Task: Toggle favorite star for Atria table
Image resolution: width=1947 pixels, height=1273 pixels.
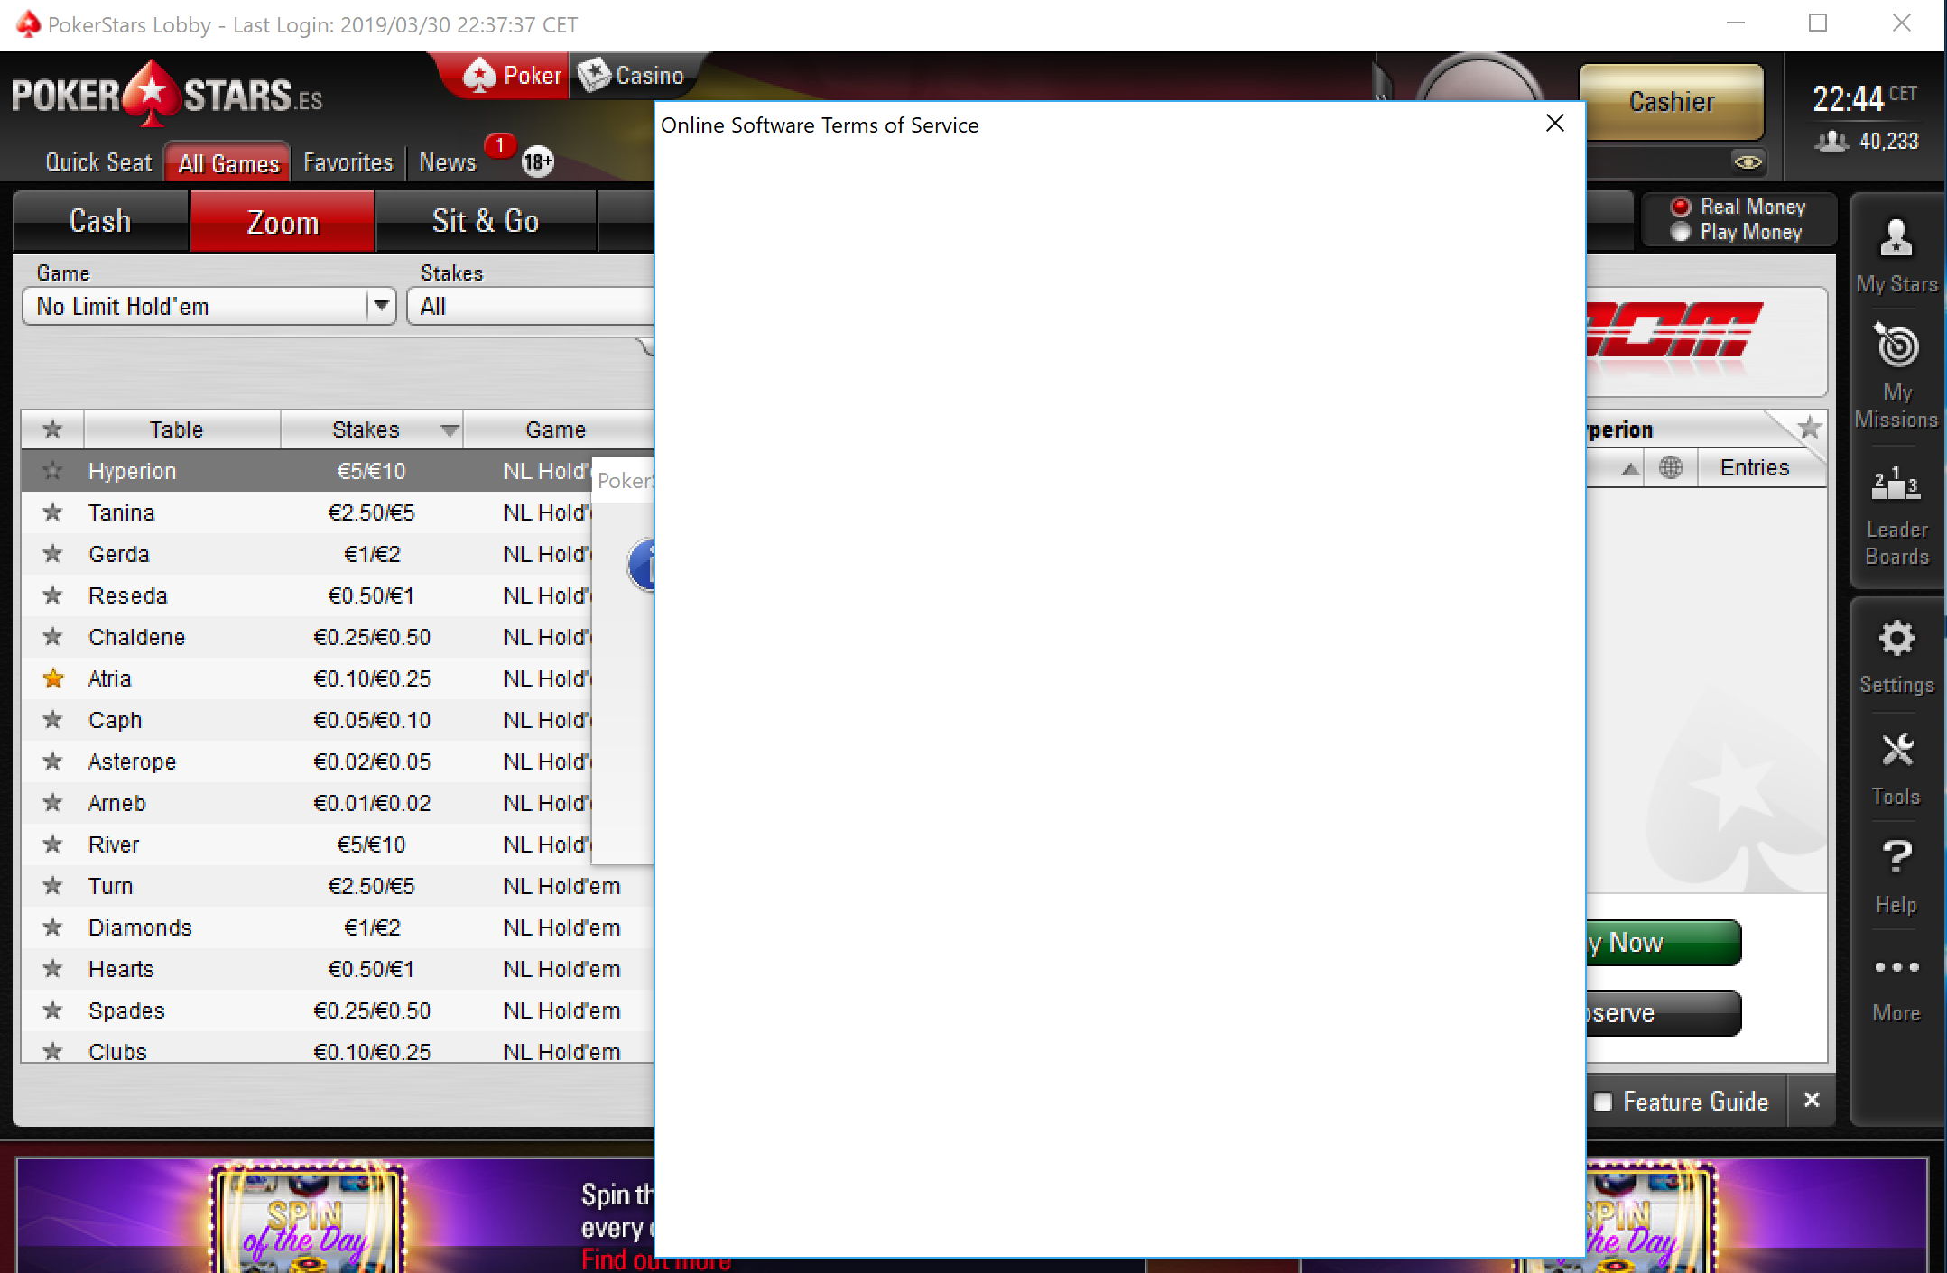Action: point(53,678)
